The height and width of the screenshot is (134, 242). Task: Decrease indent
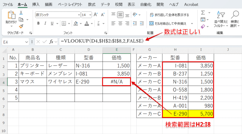click(x=135, y=23)
